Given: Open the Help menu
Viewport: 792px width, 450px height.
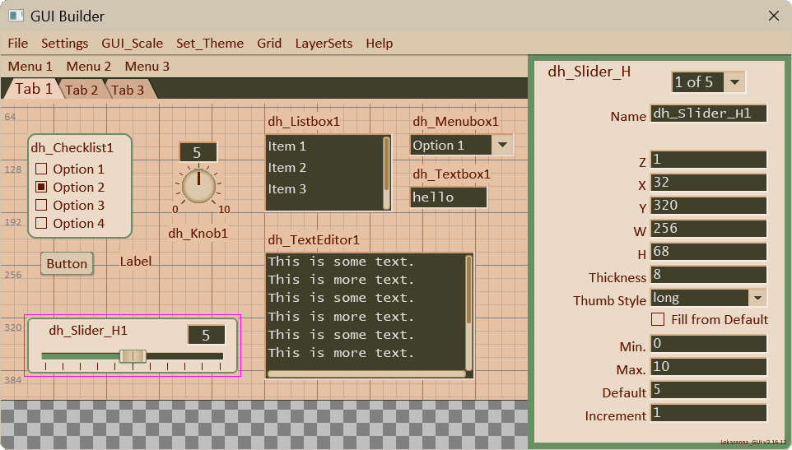Looking at the screenshot, I should [380, 44].
